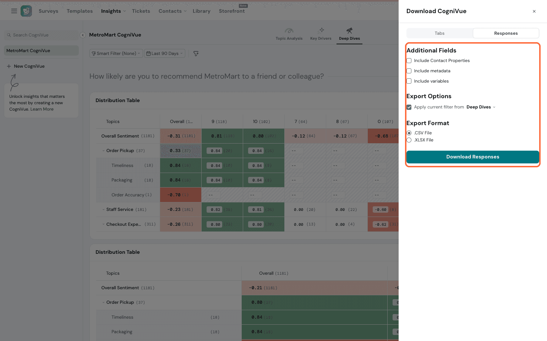Enable Include Contact Properties checkbox
This screenshot has height=341, width=547.
(x=409, y=61)
